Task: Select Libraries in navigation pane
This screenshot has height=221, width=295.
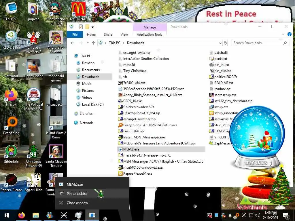Action: point(86,114)
